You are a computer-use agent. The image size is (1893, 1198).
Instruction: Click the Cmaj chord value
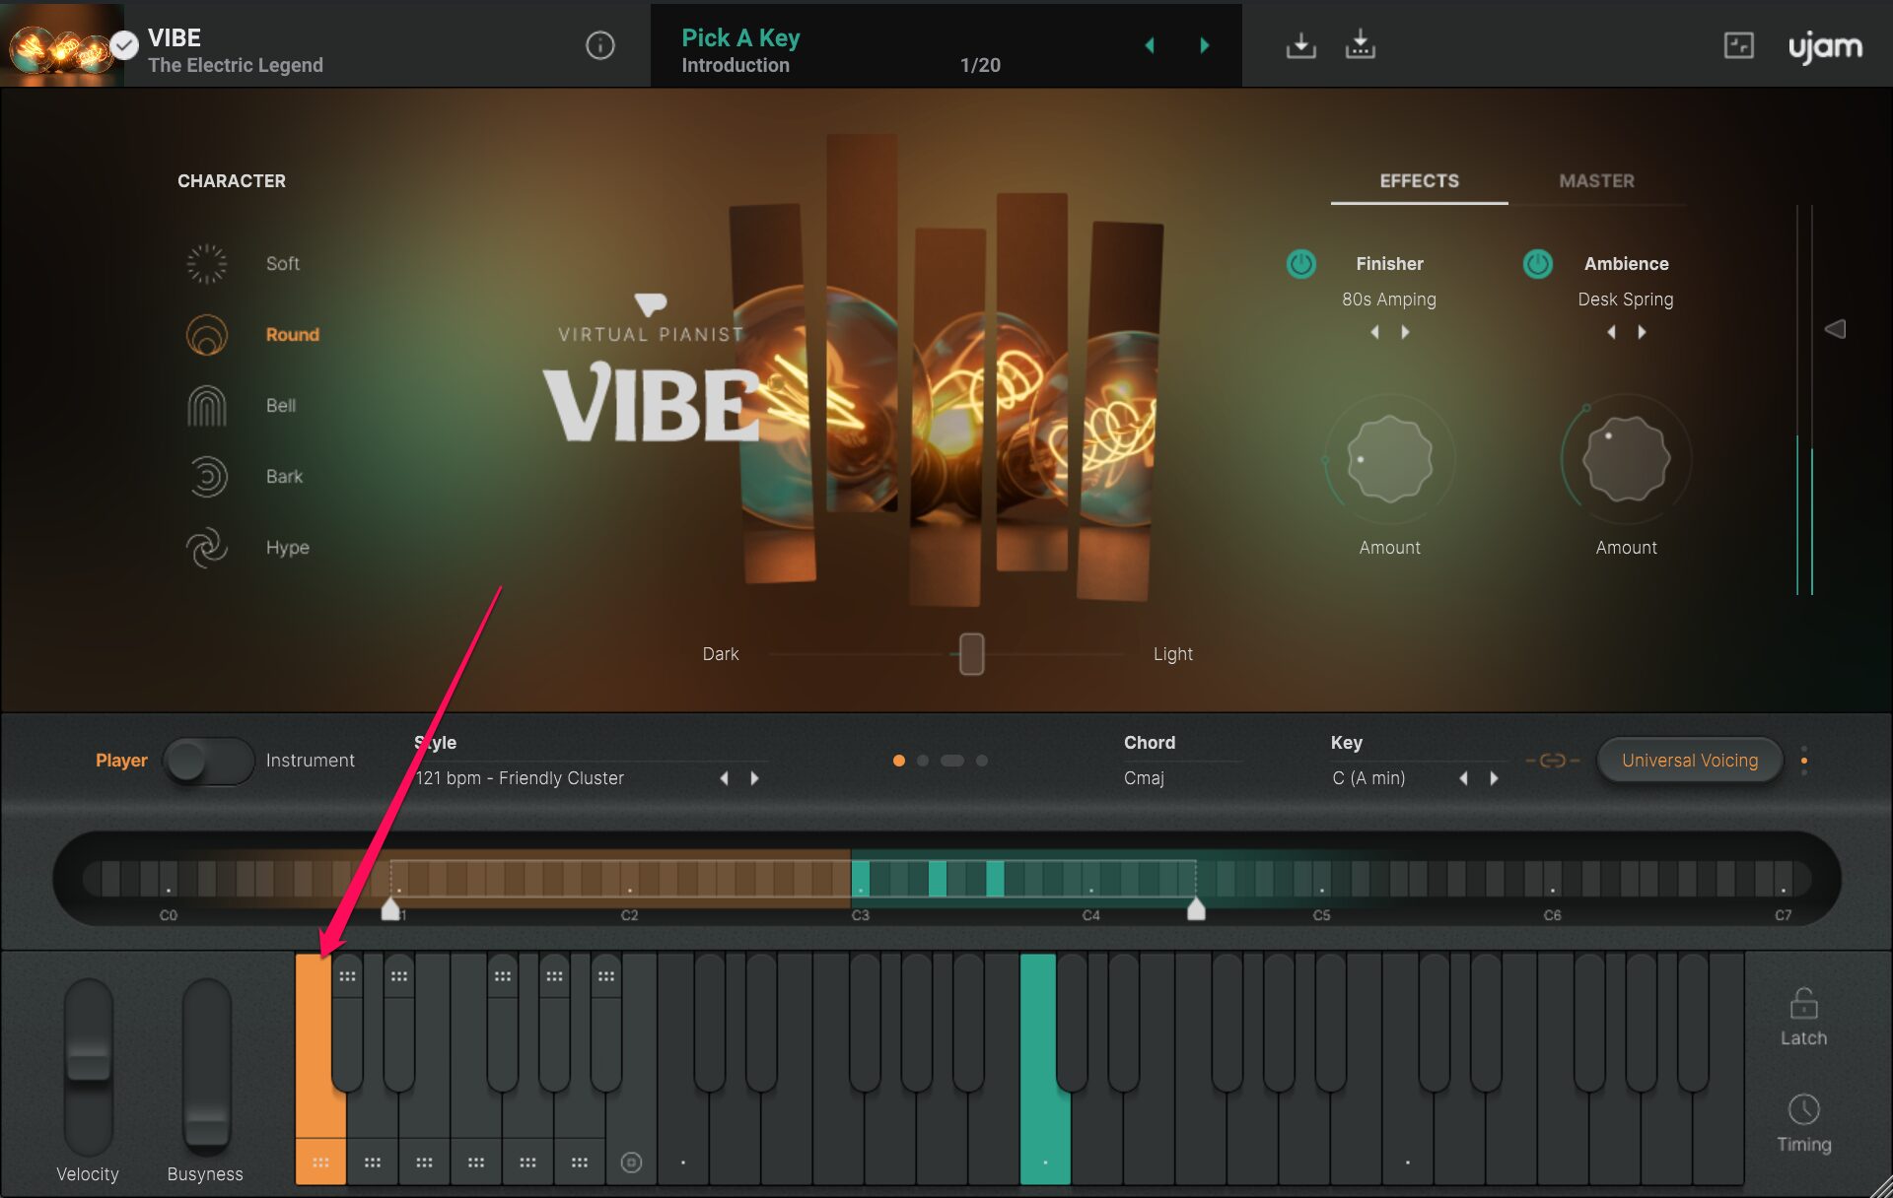(x=1144, y=778)
